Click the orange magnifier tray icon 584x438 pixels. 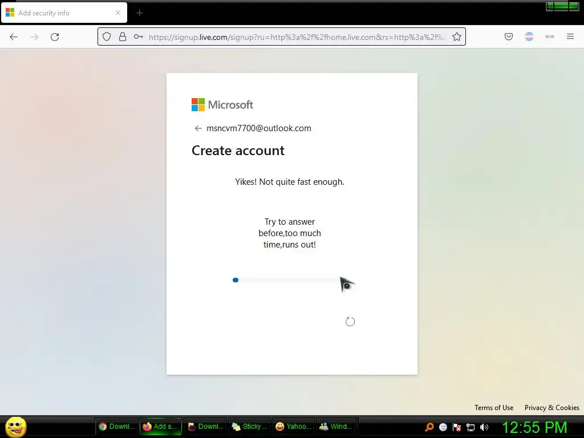click(429, 427)
